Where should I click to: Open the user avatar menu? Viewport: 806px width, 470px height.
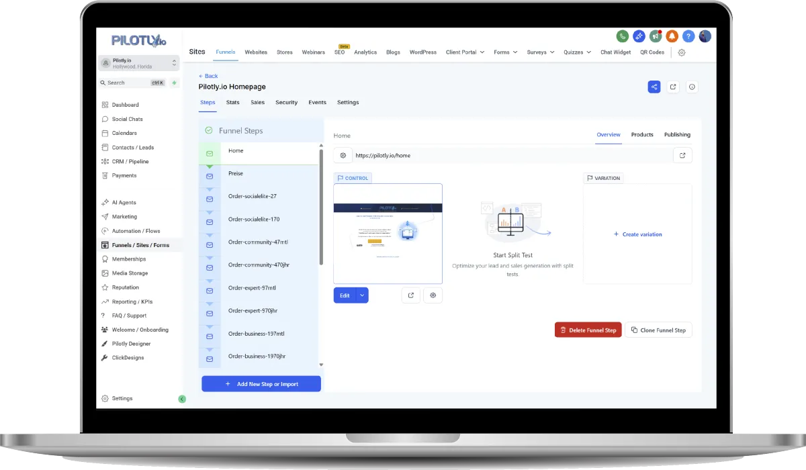click(x=705, y=36)
